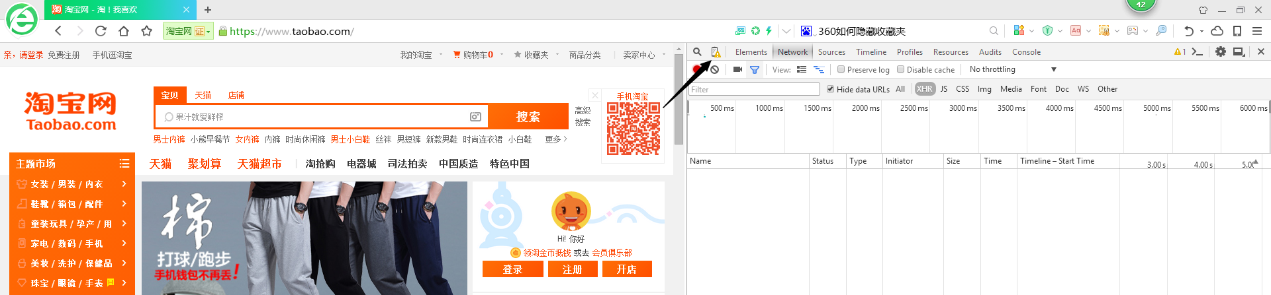Filter requests by WS type

(1083, 89)
